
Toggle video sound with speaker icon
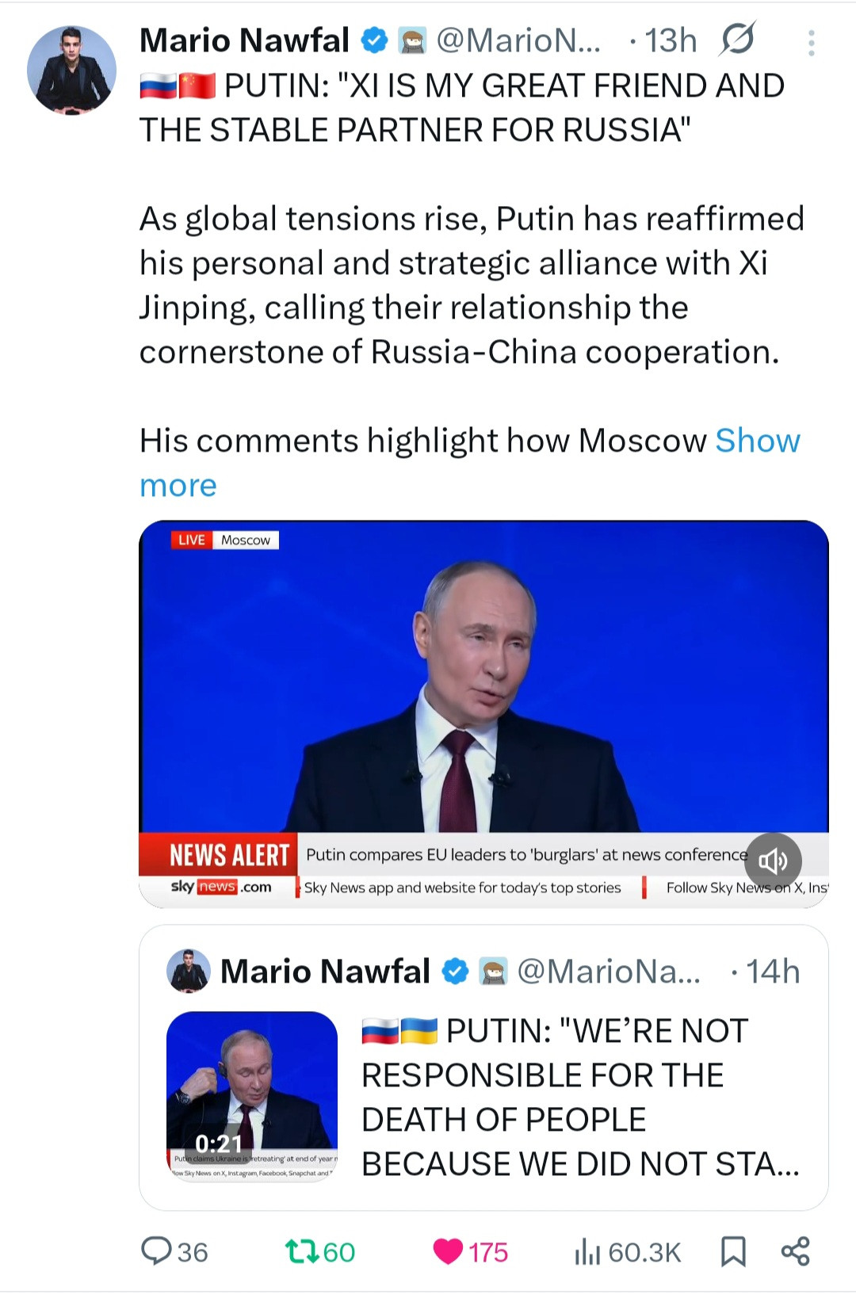pos(773,861)
